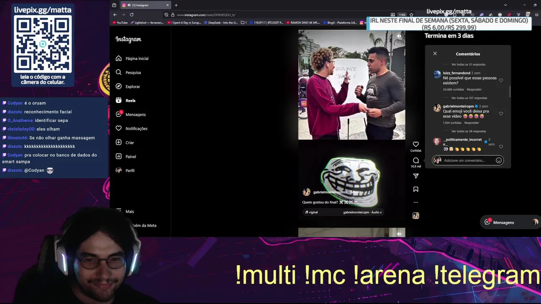The image size is (541, 304).
Task: Click the Criar plus icon
Action: click(x=119, y=142)
